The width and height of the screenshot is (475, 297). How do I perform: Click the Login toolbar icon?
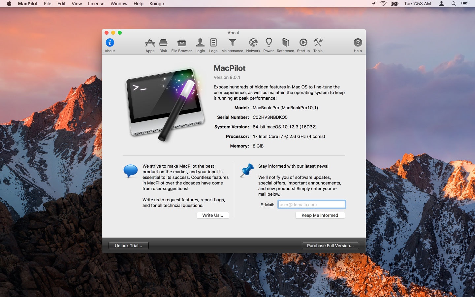coord(200,45)
